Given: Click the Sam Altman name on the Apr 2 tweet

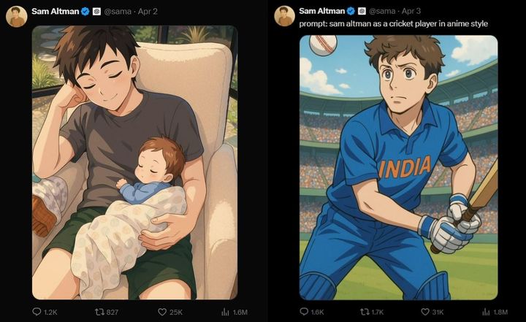Looking at the screenshot, I should point(53,11).
